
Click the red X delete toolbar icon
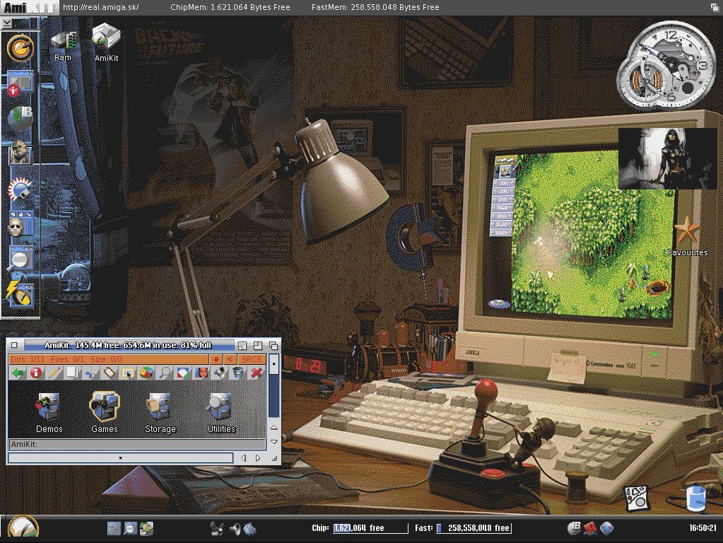[257, 373]
